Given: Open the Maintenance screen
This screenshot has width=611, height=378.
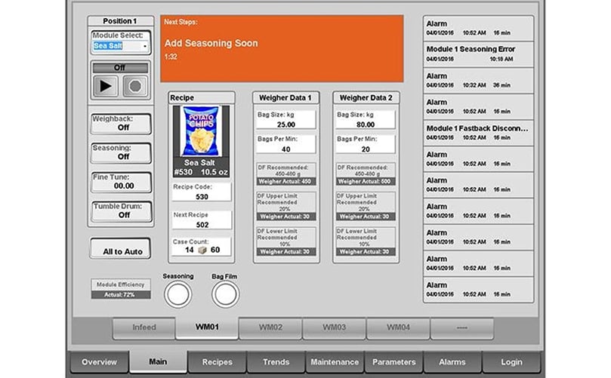Looking at the screenshot, I should tap(335, 362).
